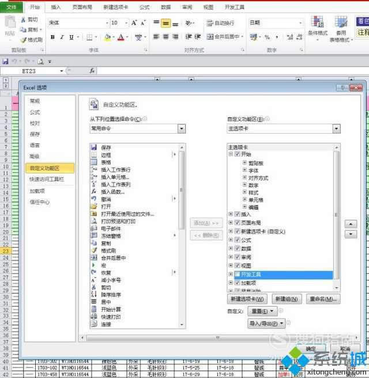369x378 pixels.
Task: Open the 文件 tab
Action: [x=12, y=7]
